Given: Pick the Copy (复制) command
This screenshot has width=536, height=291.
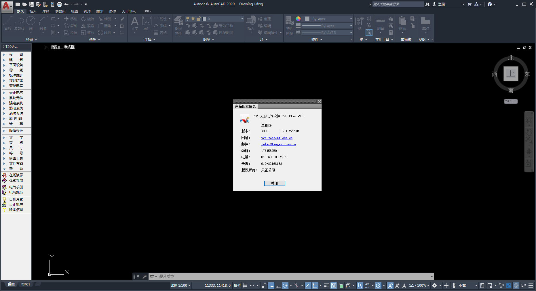Looking at the screenshot, I should point(71,26).
